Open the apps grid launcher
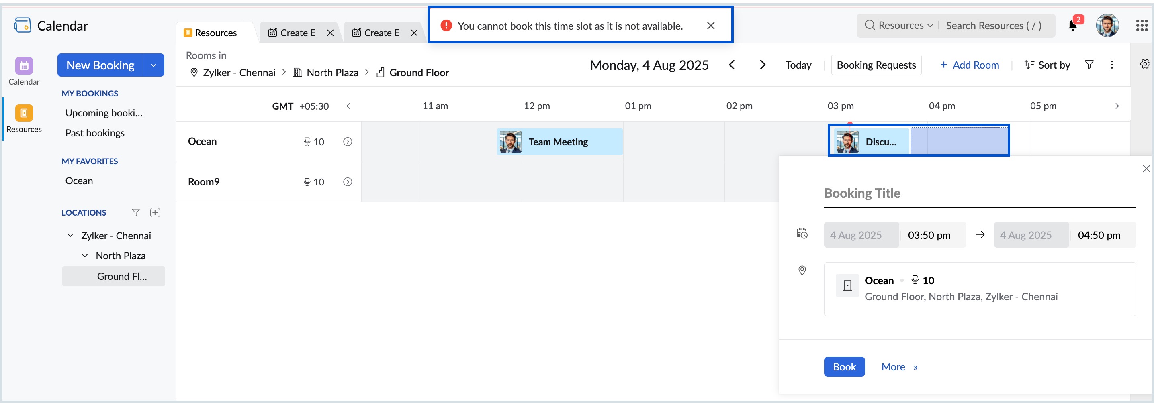The width and height of the screenshot is (1154, 403). [x=1142, y=26]
